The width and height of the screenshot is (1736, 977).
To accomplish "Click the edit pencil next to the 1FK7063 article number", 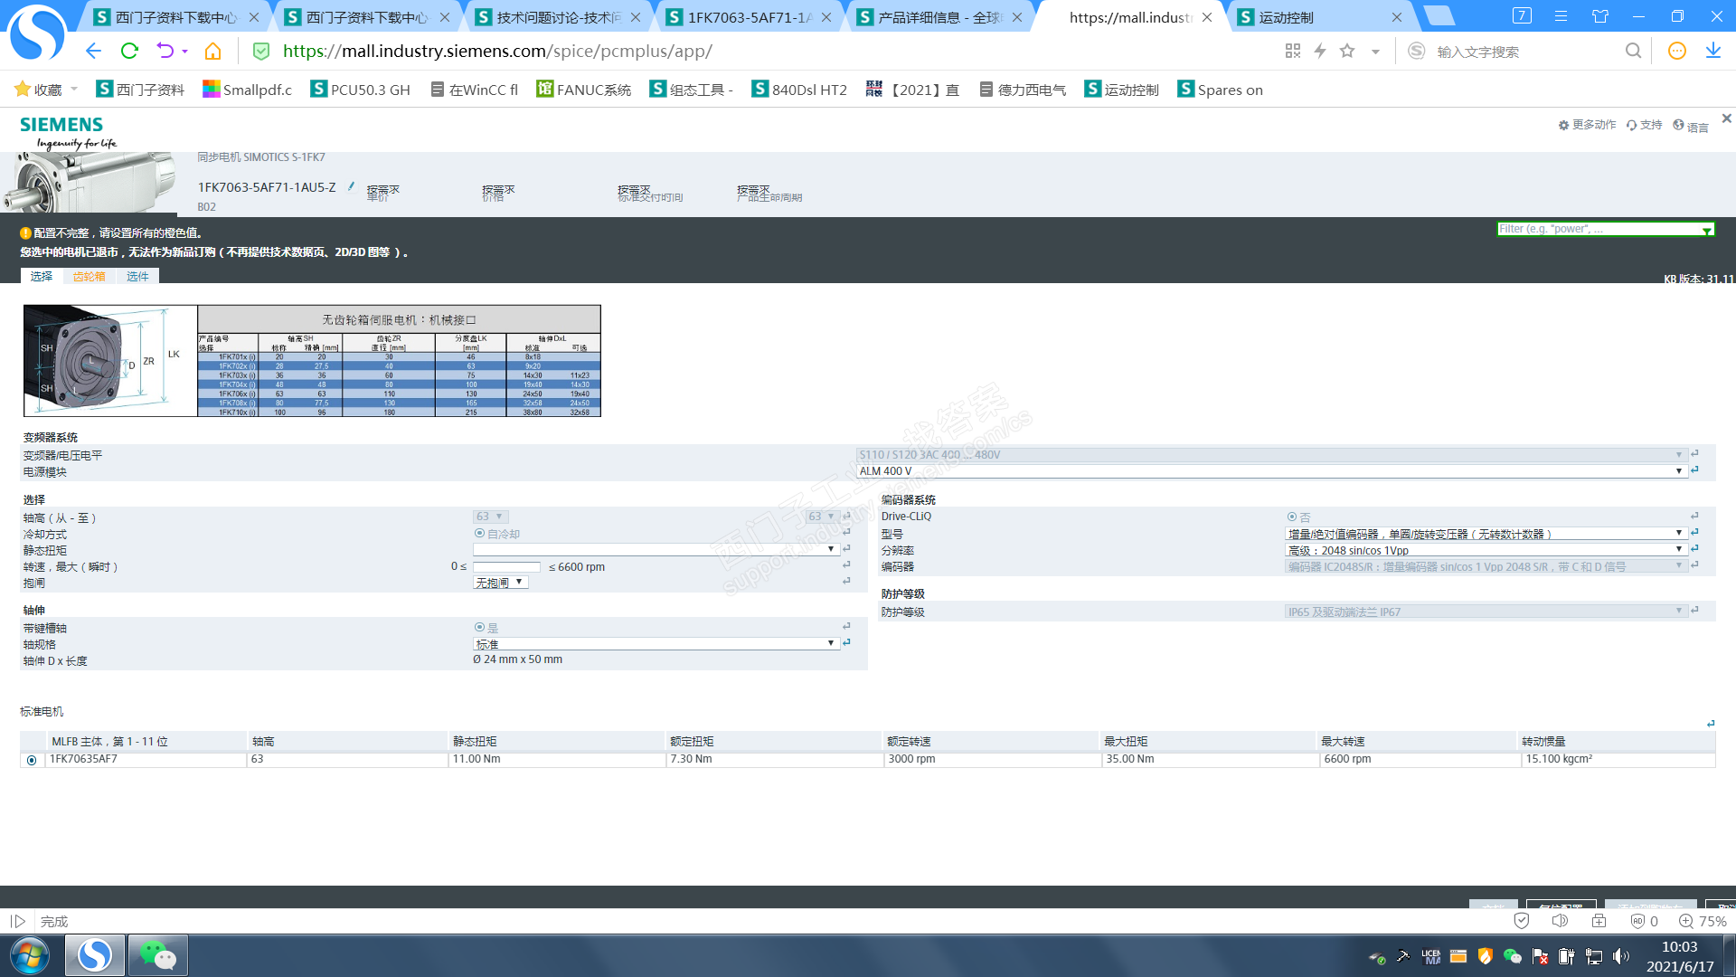I will coord(351,186).
